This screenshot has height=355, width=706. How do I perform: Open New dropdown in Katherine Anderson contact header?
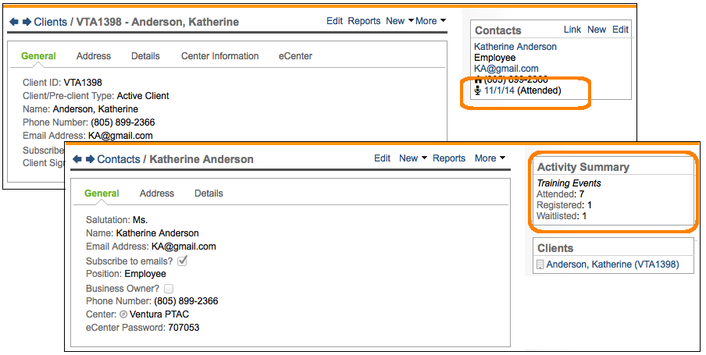[412, 158]
